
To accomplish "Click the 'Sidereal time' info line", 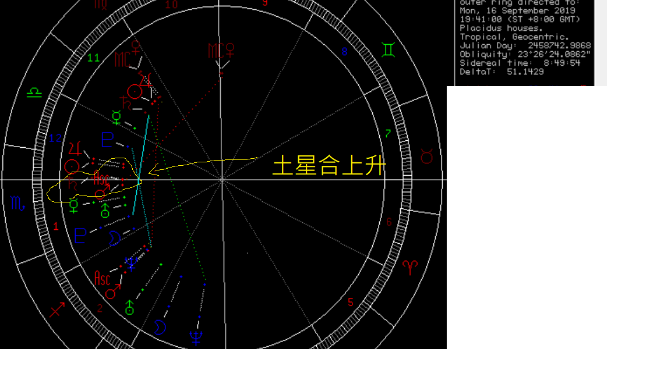I will click(520, 63).
